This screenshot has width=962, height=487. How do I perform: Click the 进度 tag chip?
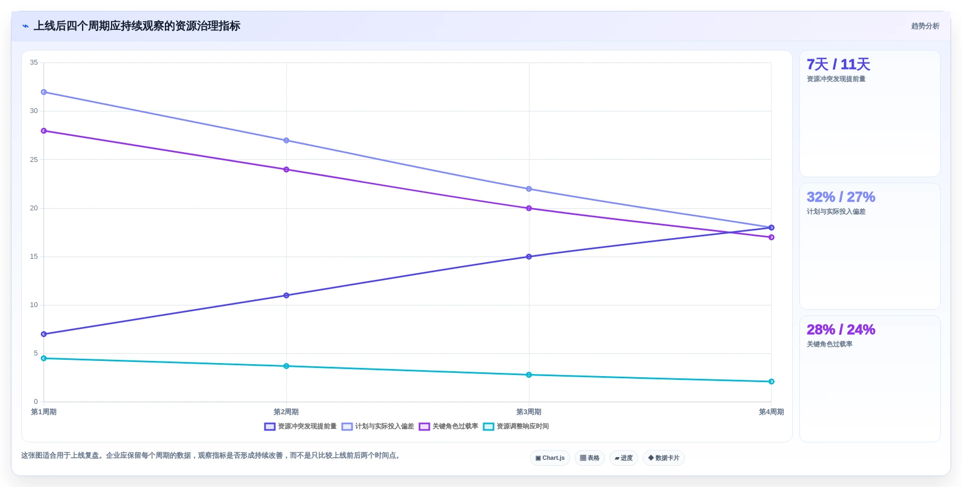click(624, 458)
